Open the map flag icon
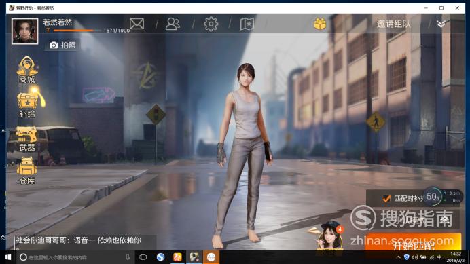 pyautogui.click(x=247, y=24)
